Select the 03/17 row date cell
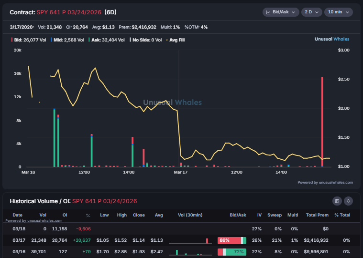363x258 pixels. 19,240
